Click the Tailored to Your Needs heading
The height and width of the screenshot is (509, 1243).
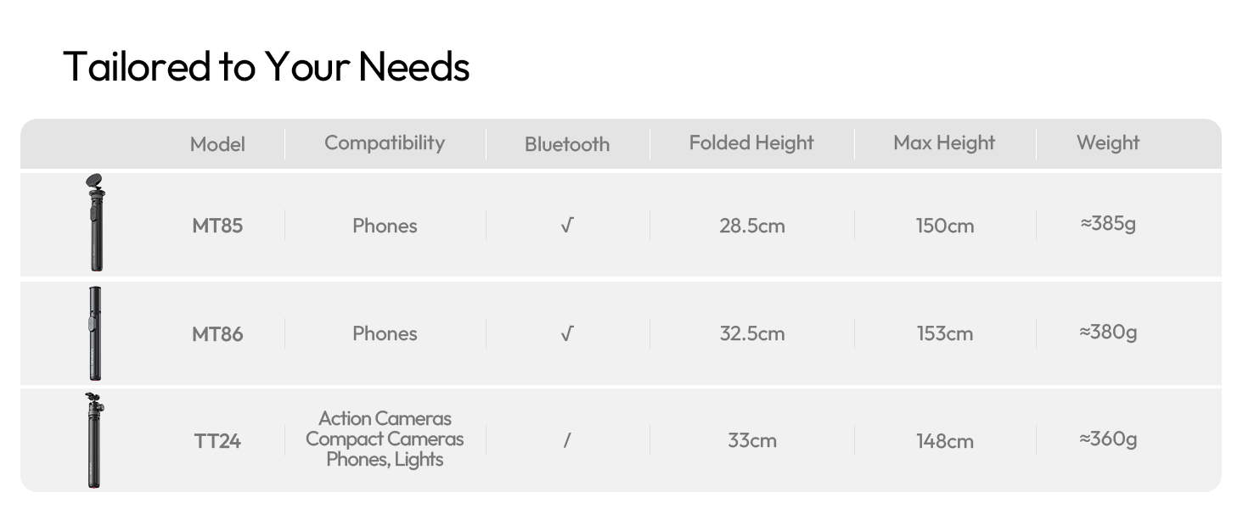pyautogui.click(x=266, y=66)
